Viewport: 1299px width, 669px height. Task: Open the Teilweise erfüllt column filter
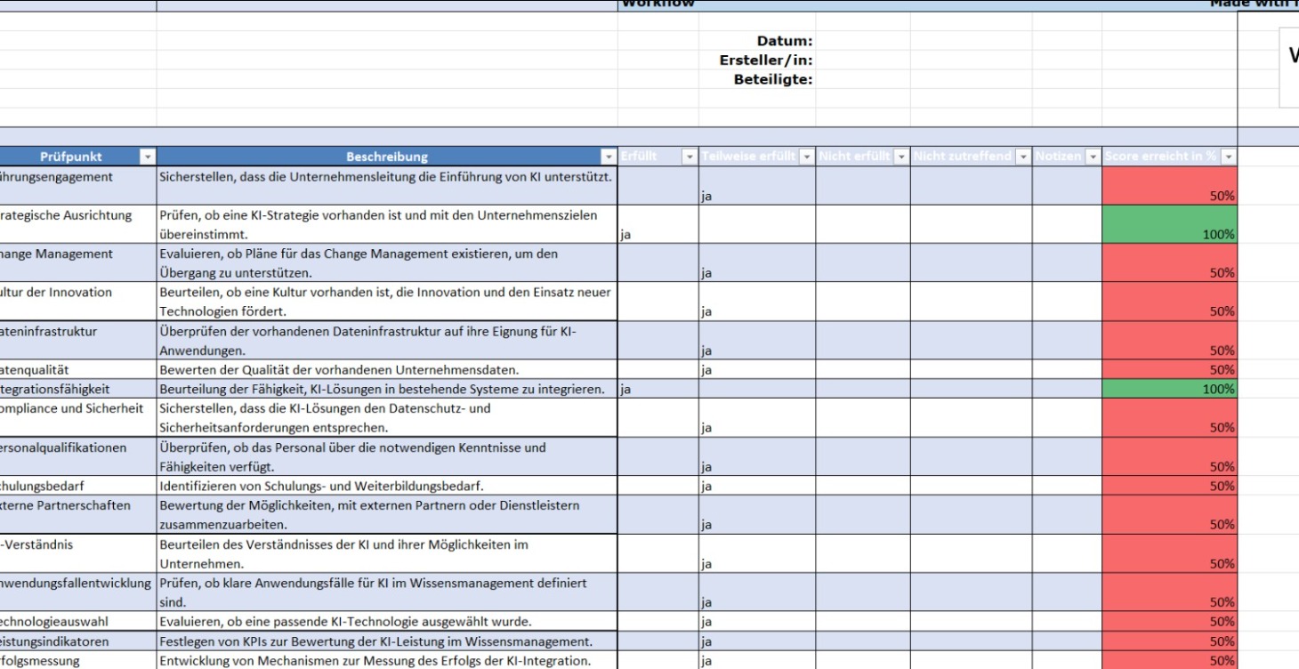[x=806, y=156]
